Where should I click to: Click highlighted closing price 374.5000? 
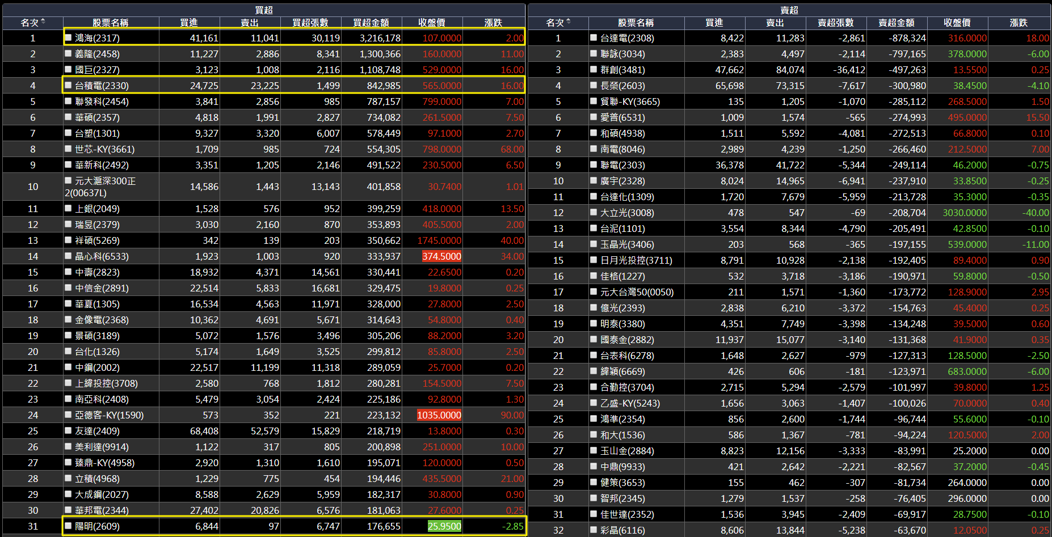(x=441, y=256)
